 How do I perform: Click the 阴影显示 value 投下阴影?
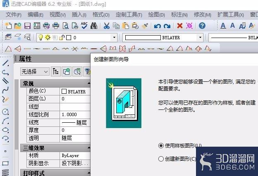click(75, 163)
